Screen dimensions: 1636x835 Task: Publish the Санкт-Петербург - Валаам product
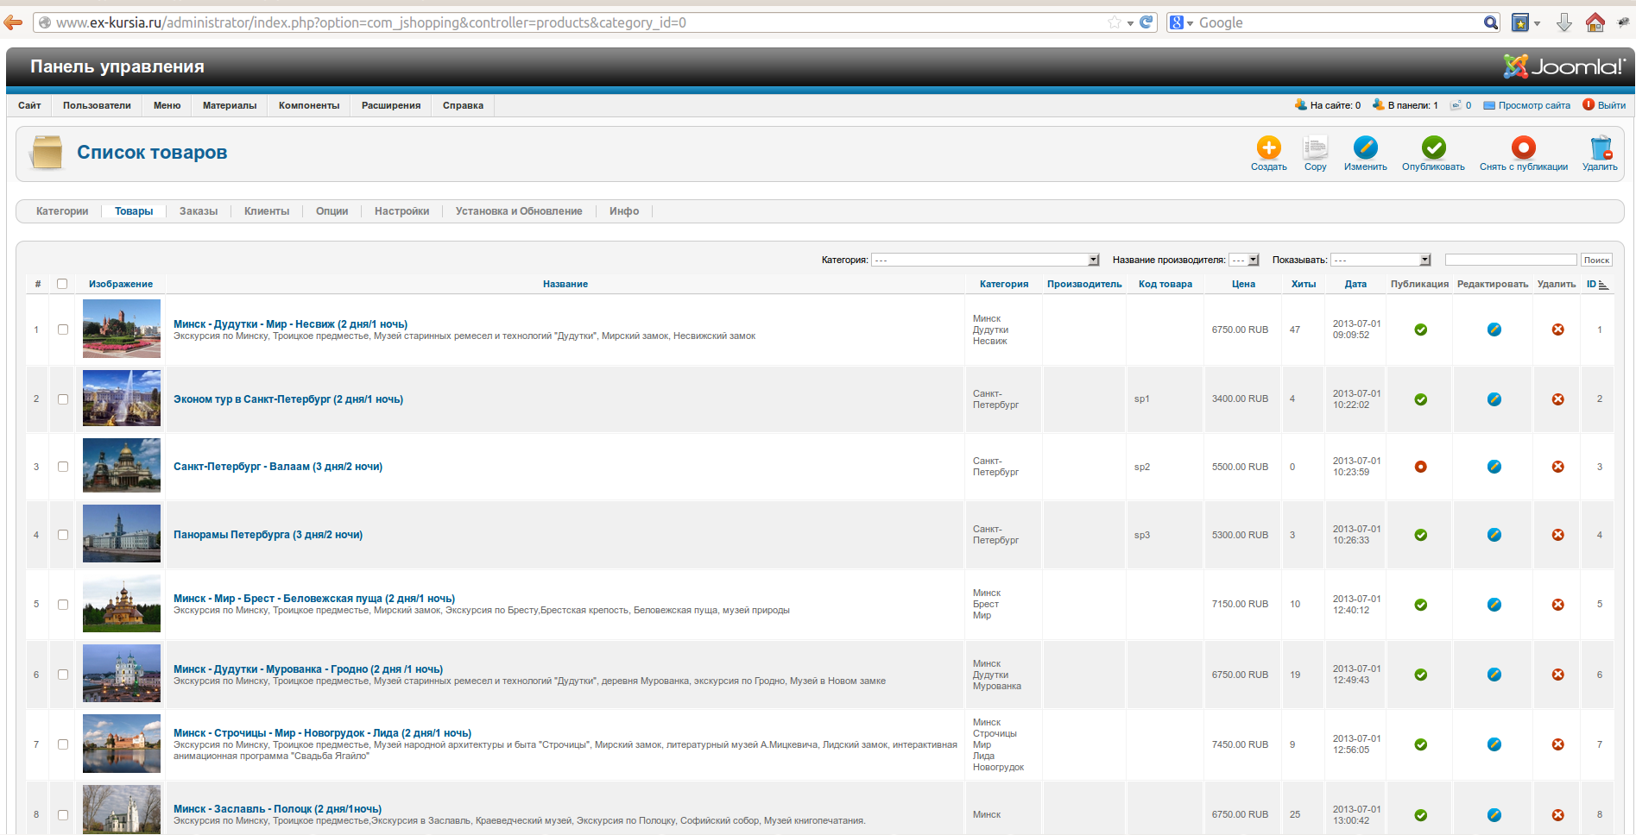(1420, 467)
